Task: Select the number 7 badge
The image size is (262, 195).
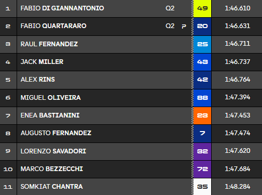Action: click(202, 134)
